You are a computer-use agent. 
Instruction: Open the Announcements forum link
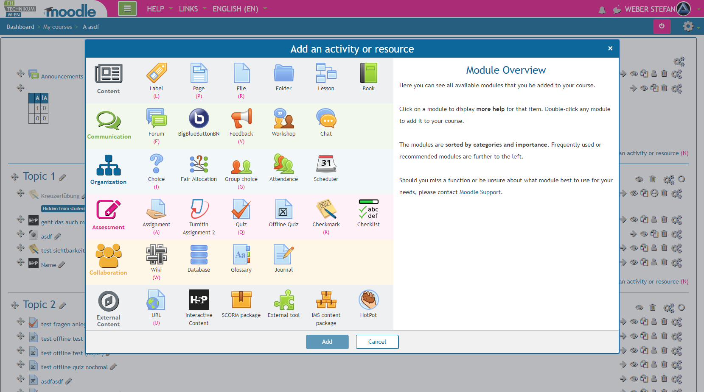point(62,76)
